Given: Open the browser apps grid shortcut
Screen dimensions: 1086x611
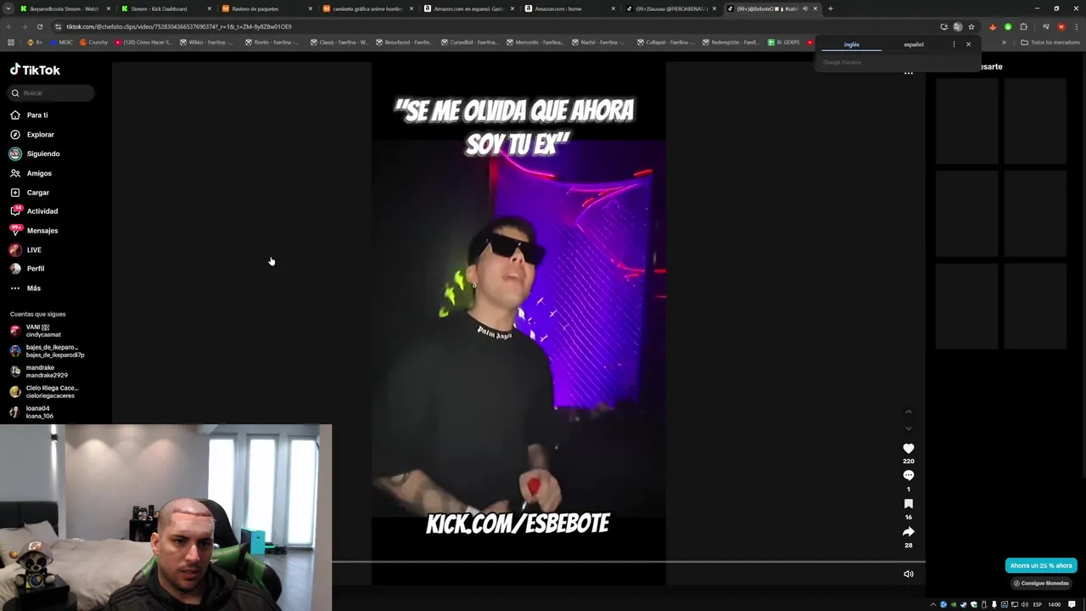Looking at the screenshot, I should [10, 42].
